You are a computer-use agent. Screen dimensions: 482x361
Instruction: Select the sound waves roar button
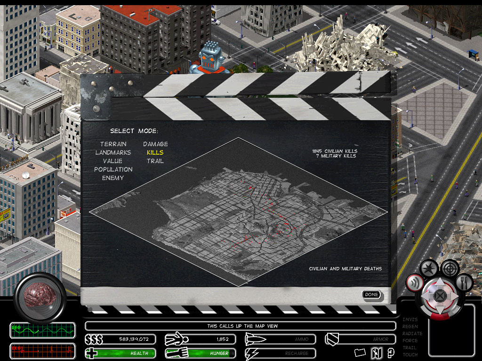414,283
